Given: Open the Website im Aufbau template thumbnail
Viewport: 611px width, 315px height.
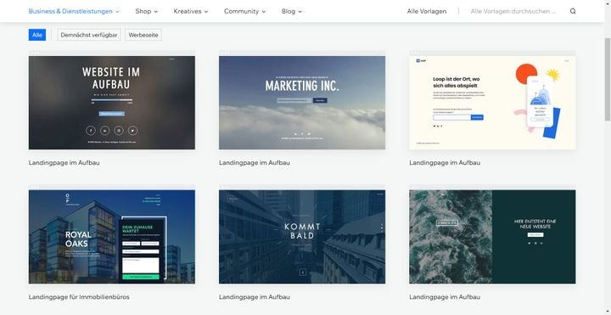Looking at the screenshot, I should 112,103.
